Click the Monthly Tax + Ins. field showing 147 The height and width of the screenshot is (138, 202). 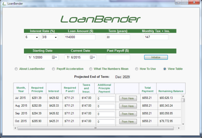coord(156,37)
